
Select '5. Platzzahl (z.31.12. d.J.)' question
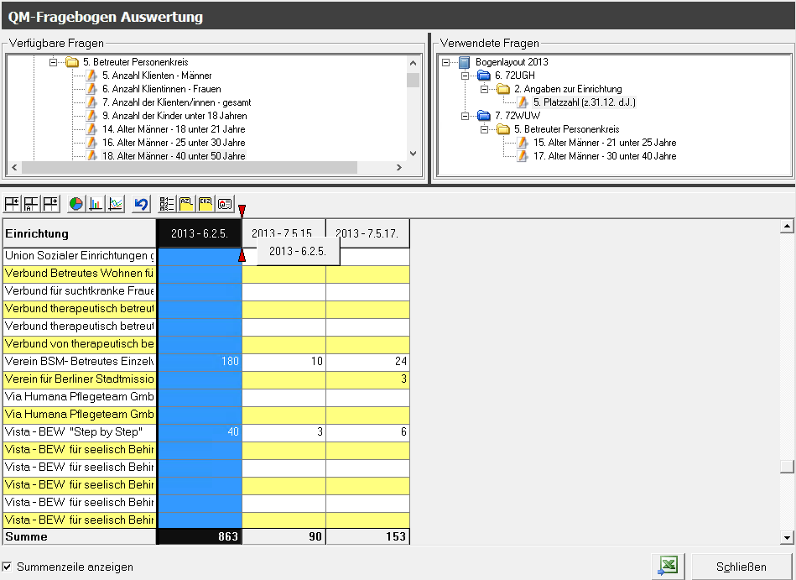(x=584, y=102)
